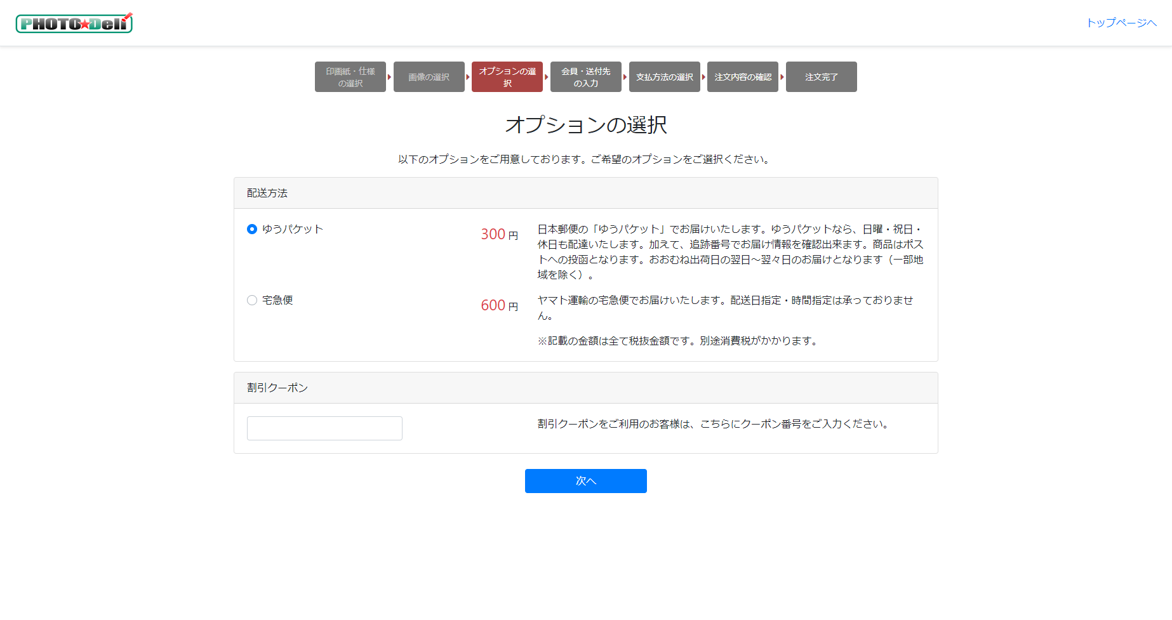The height and width of the screenshot is (620, 1172).
Task: Select the ゆうパケット radio button
Action: 252,229
